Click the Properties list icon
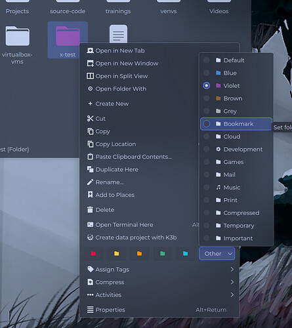This screenshot has width=292, height=328. tap(90, 310)
